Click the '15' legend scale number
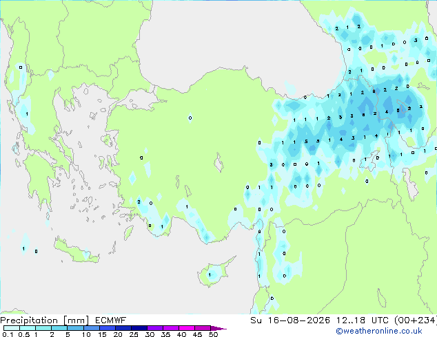This screenshot has height=337, width=437. point(102,334)
